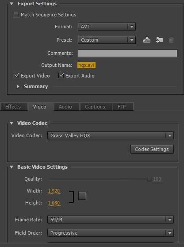Switch to the Audio tab
The image size is (184, 247).
click(67, 107)
